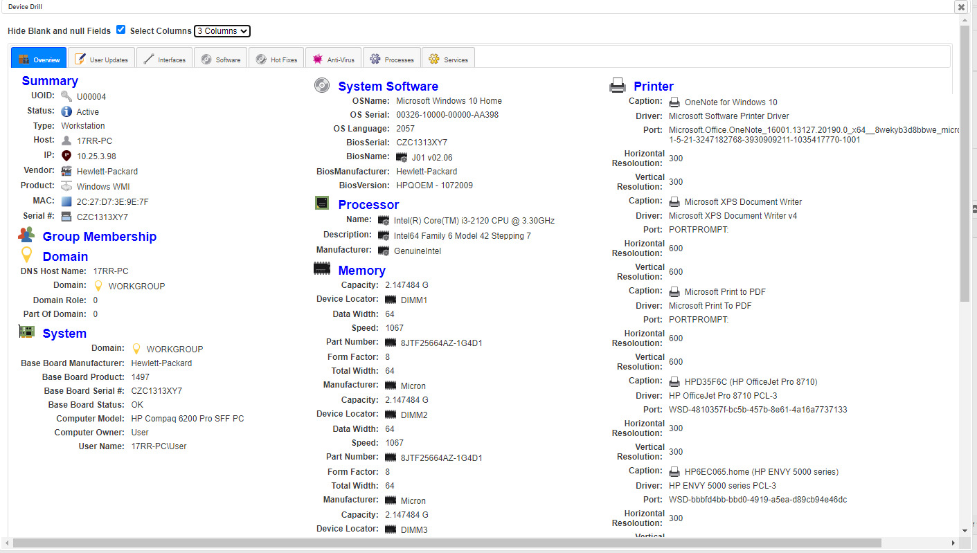The height and width of the screenshot is (553, 977).
Task: Click the vertical scrollbar thumb
Action: point(965,164)
